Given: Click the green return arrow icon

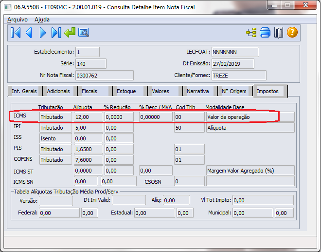Looking at the screenshot, I should [x=70, y=33].
